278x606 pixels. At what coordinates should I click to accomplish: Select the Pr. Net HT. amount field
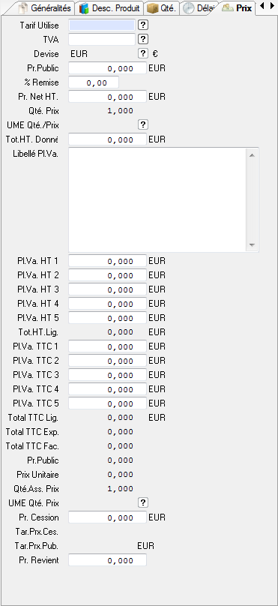[108, 97]
